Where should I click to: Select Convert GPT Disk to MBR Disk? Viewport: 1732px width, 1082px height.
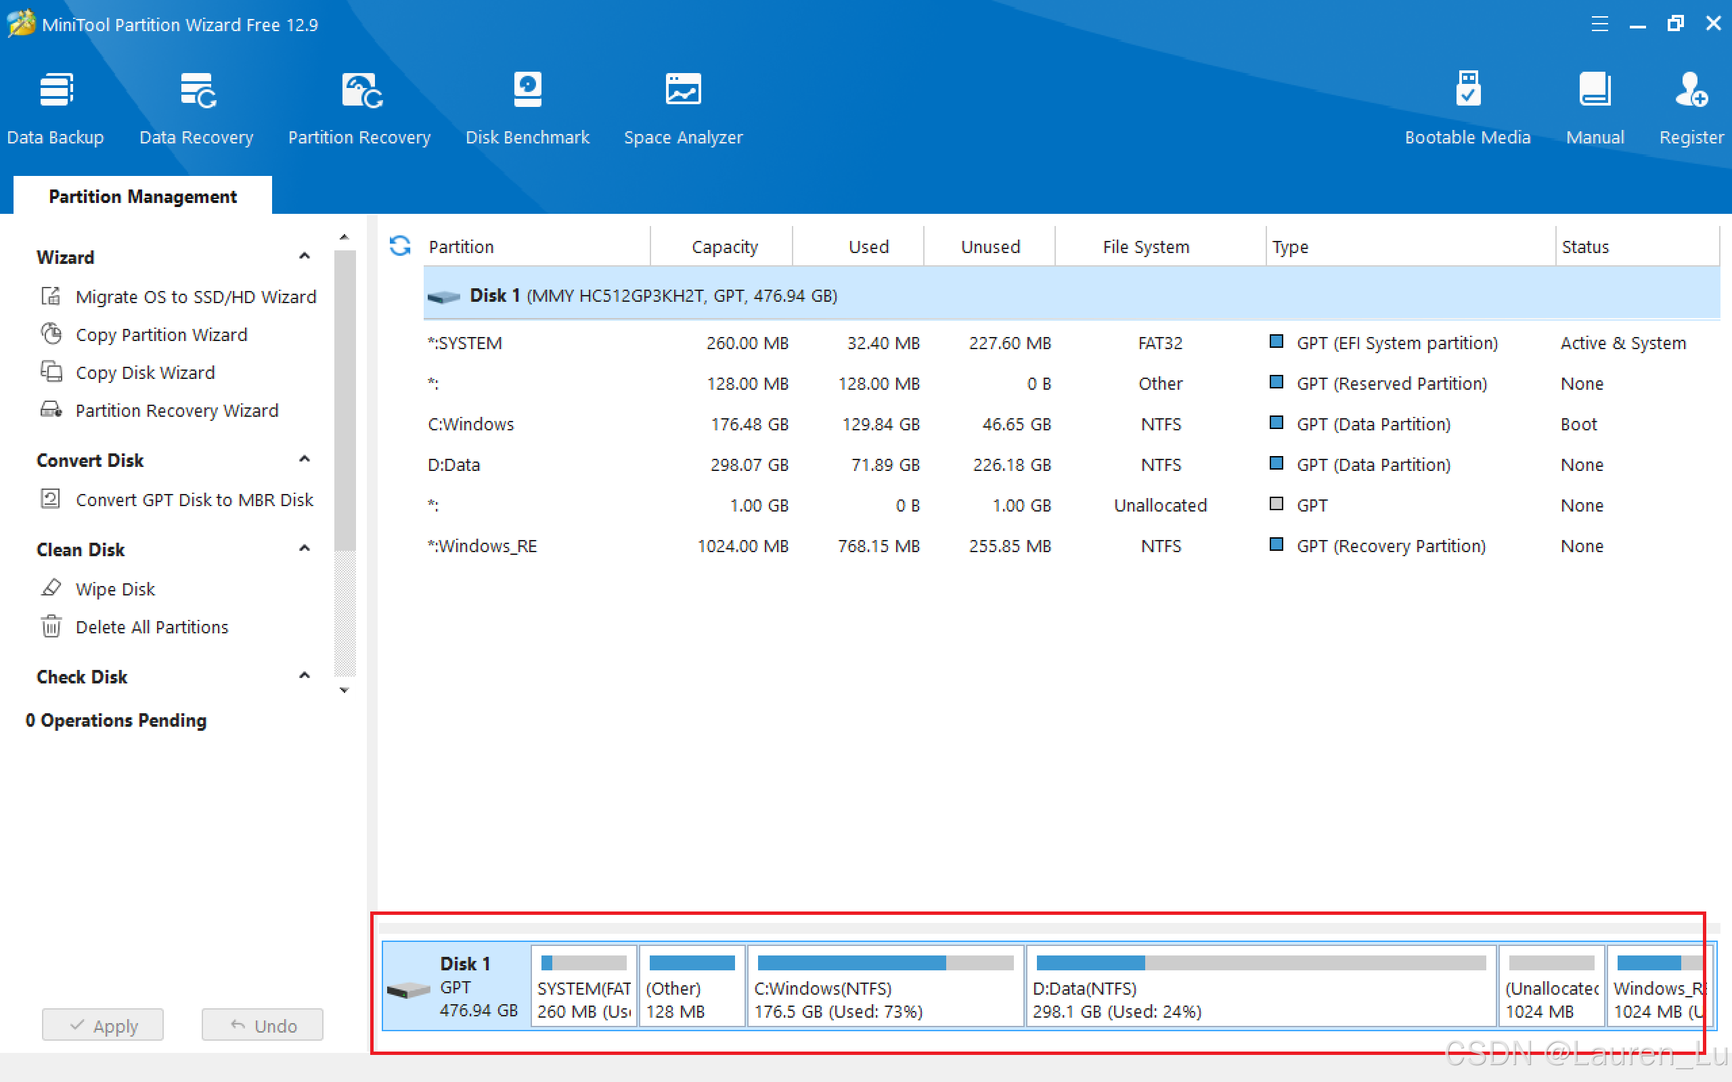[x=194, y=499]
